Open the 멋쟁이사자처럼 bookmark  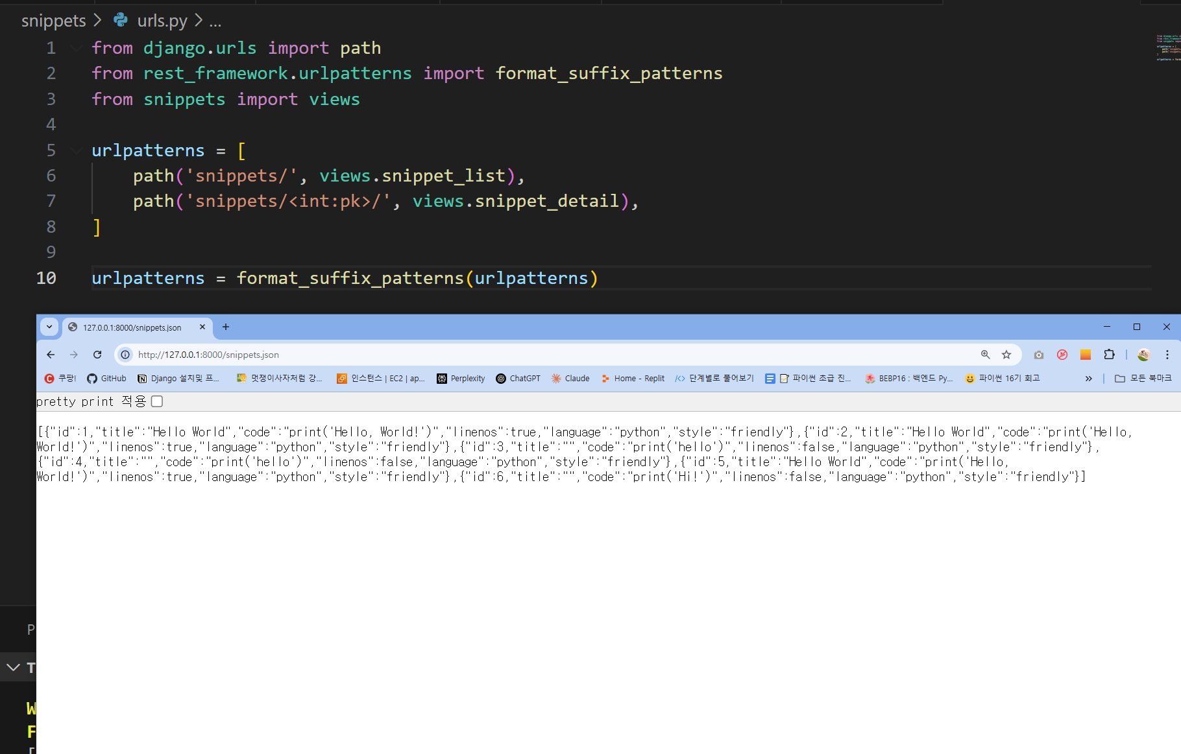280,379
